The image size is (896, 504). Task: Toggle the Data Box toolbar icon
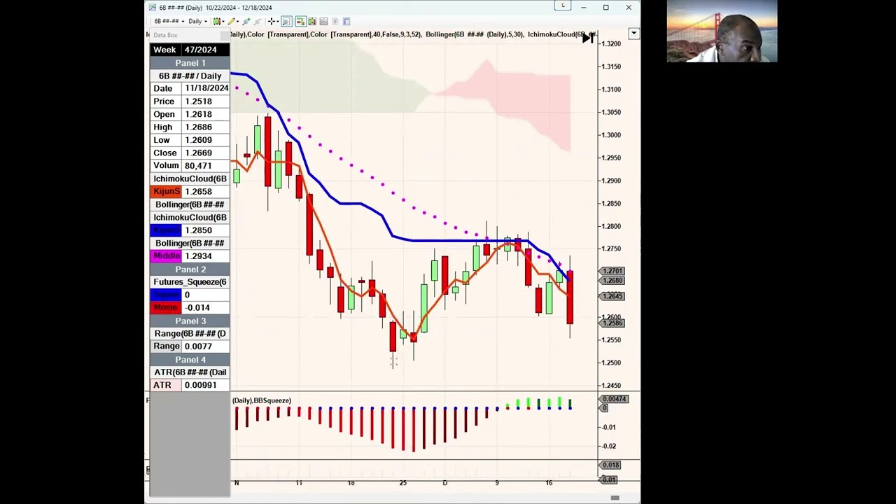pyautogui.click(x=300, y=21)
